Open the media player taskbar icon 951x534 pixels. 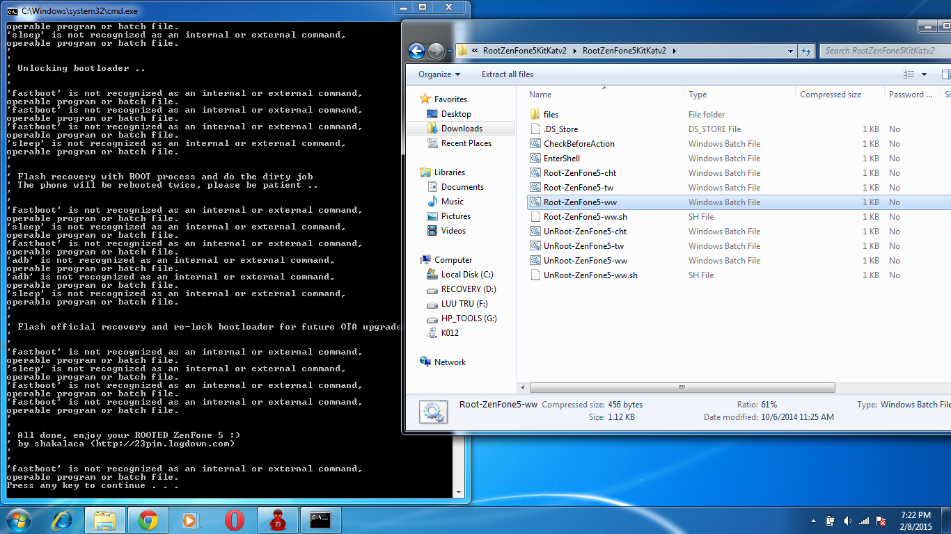coord(191,520)
